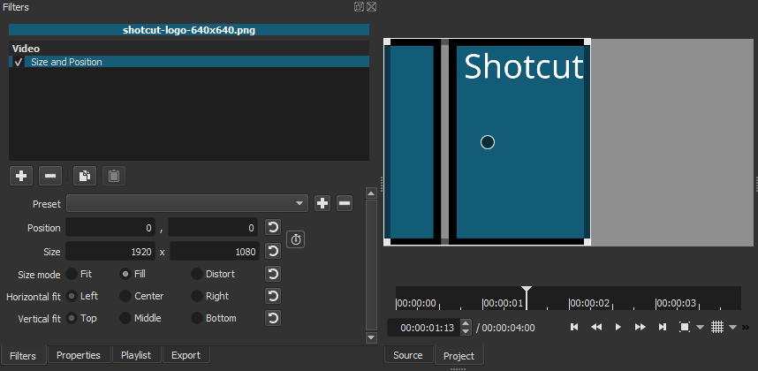Rewind the video playback

coord(596,327)
